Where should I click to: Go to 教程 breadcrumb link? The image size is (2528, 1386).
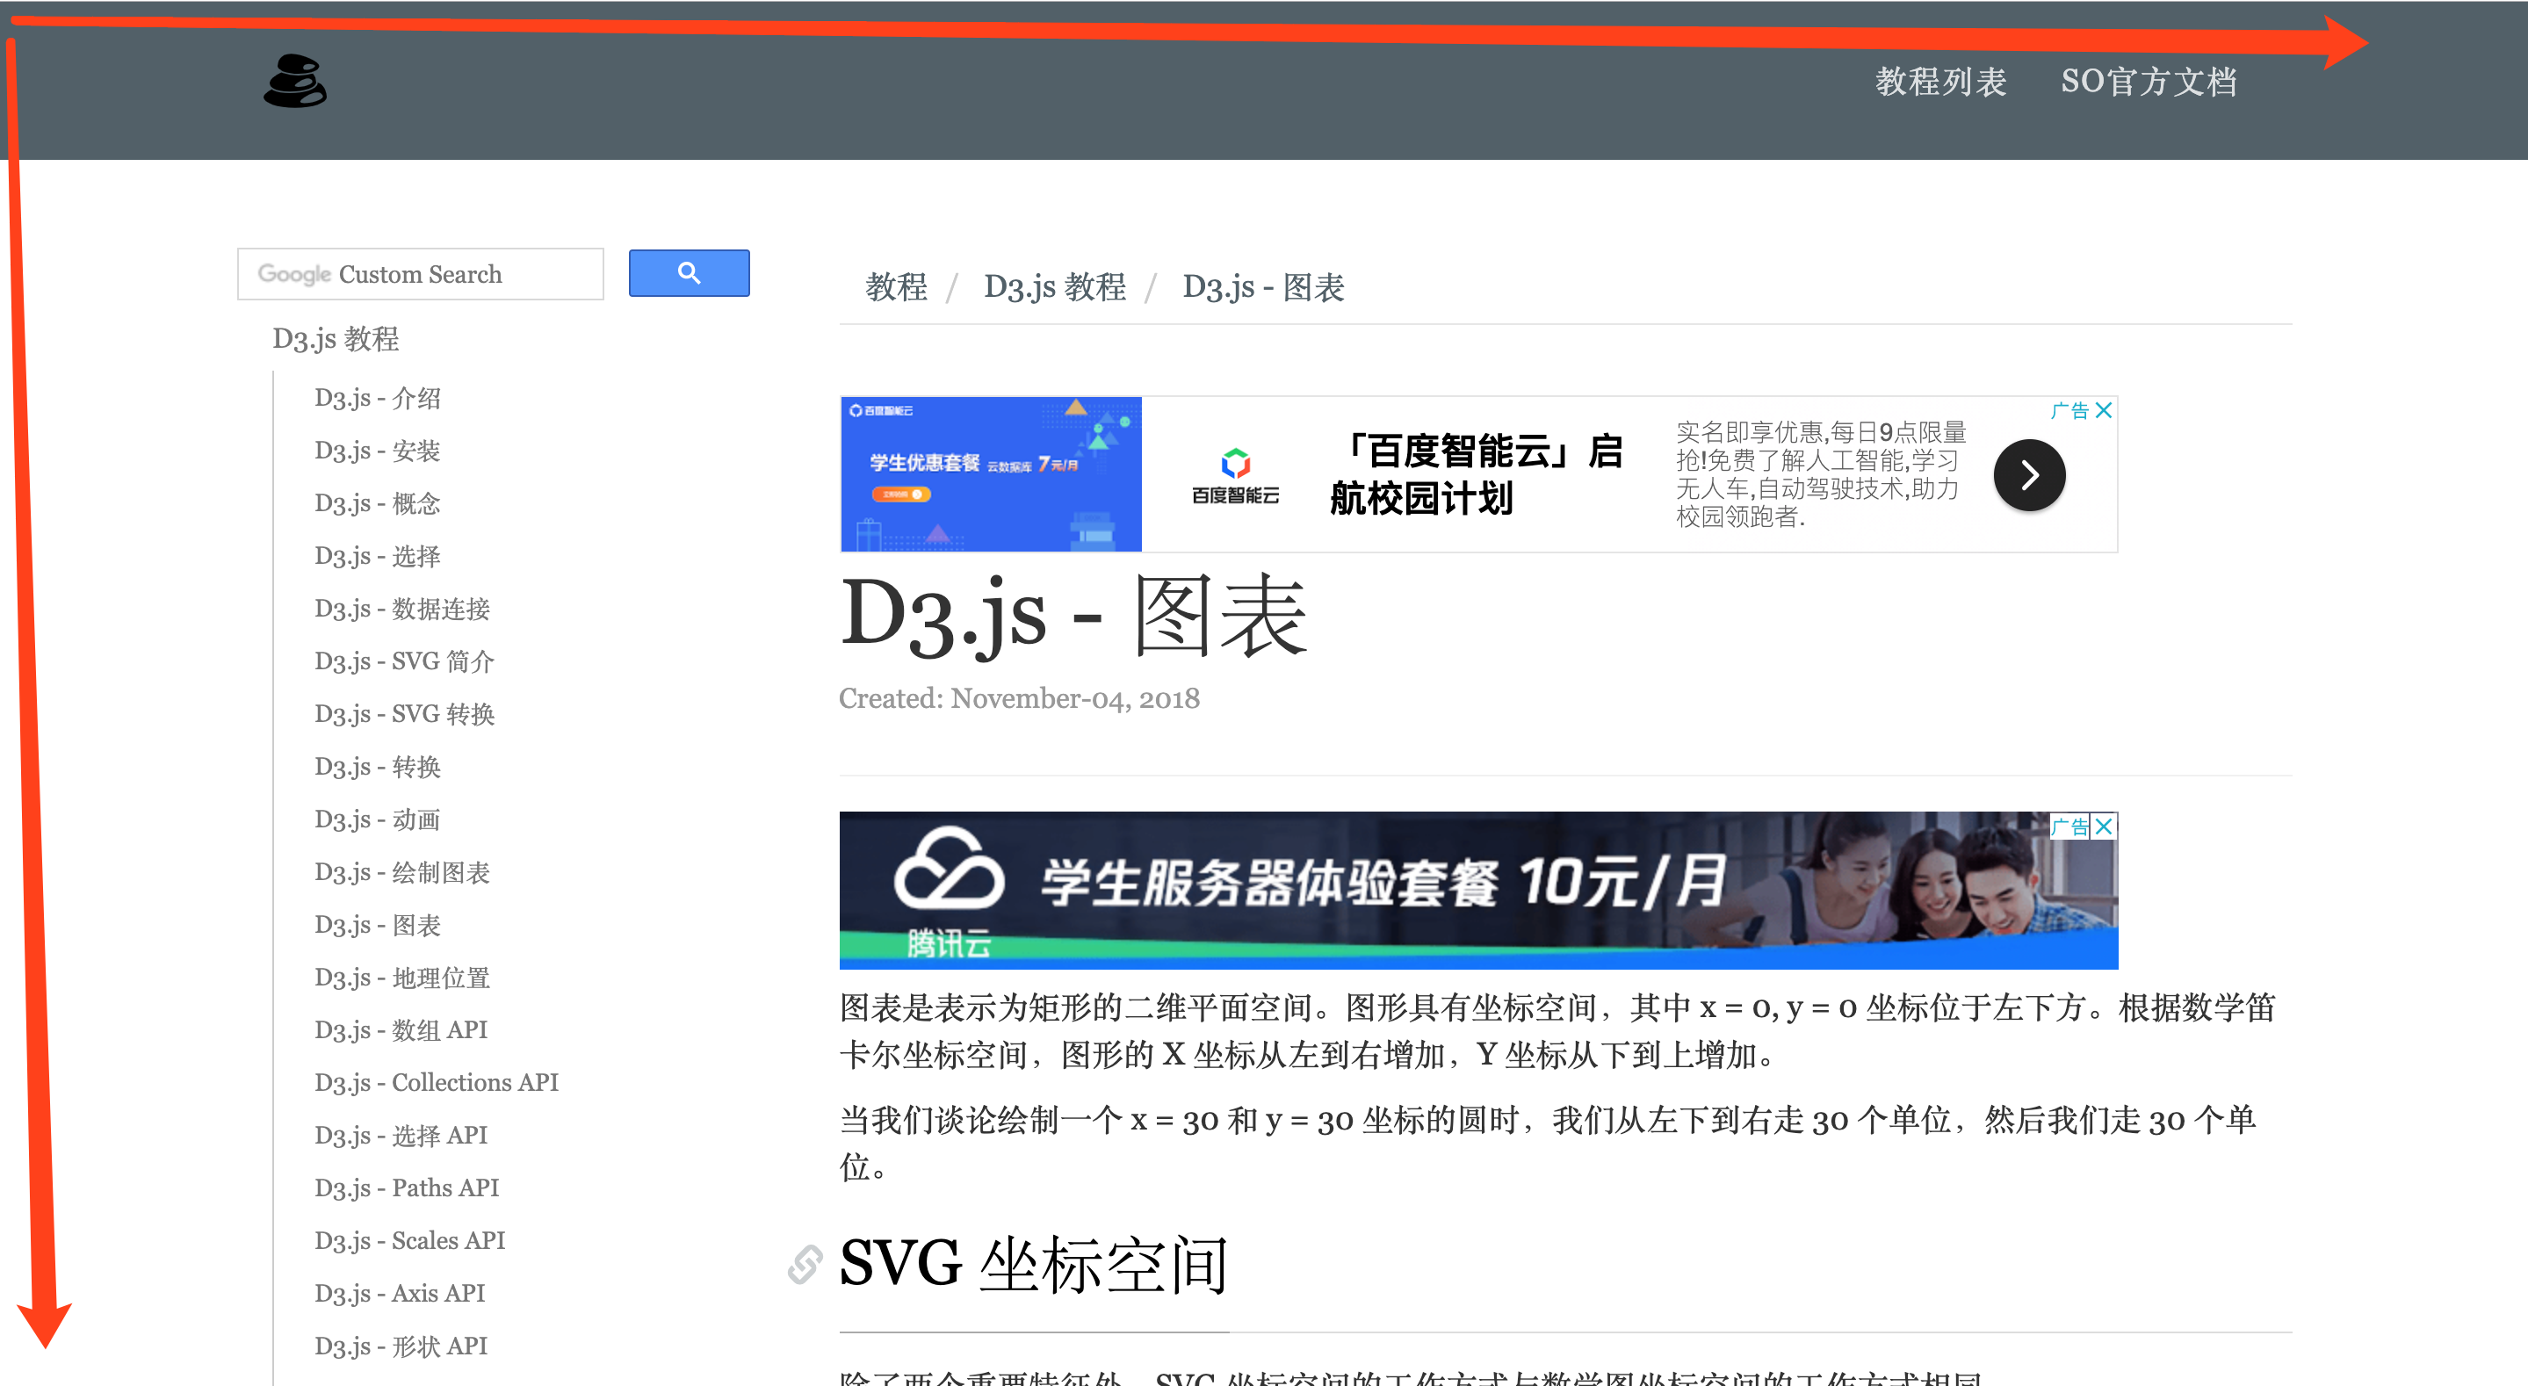click(x=895, y=287)
